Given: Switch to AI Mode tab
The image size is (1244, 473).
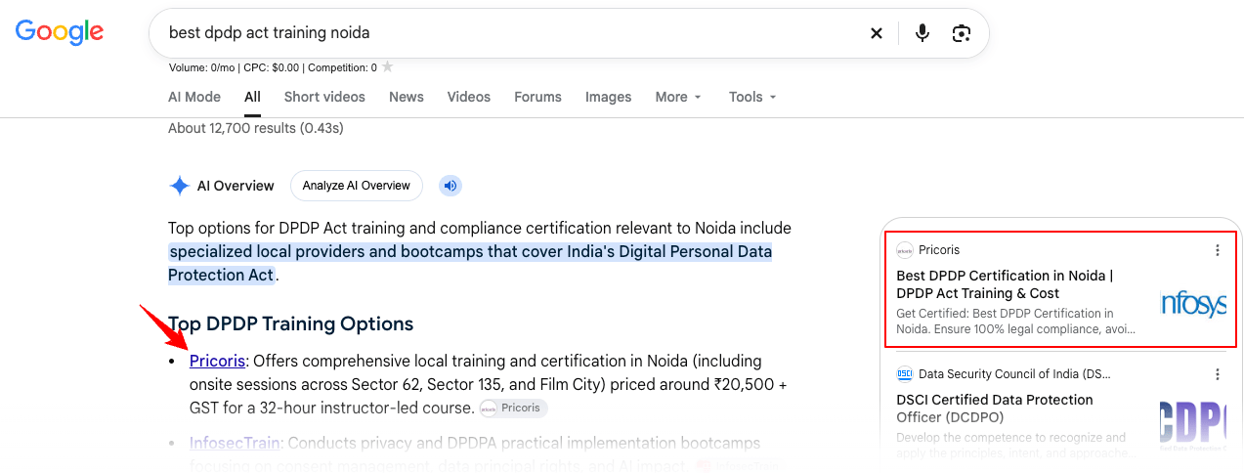Looking at the screenshot, I should pos(194,97).
